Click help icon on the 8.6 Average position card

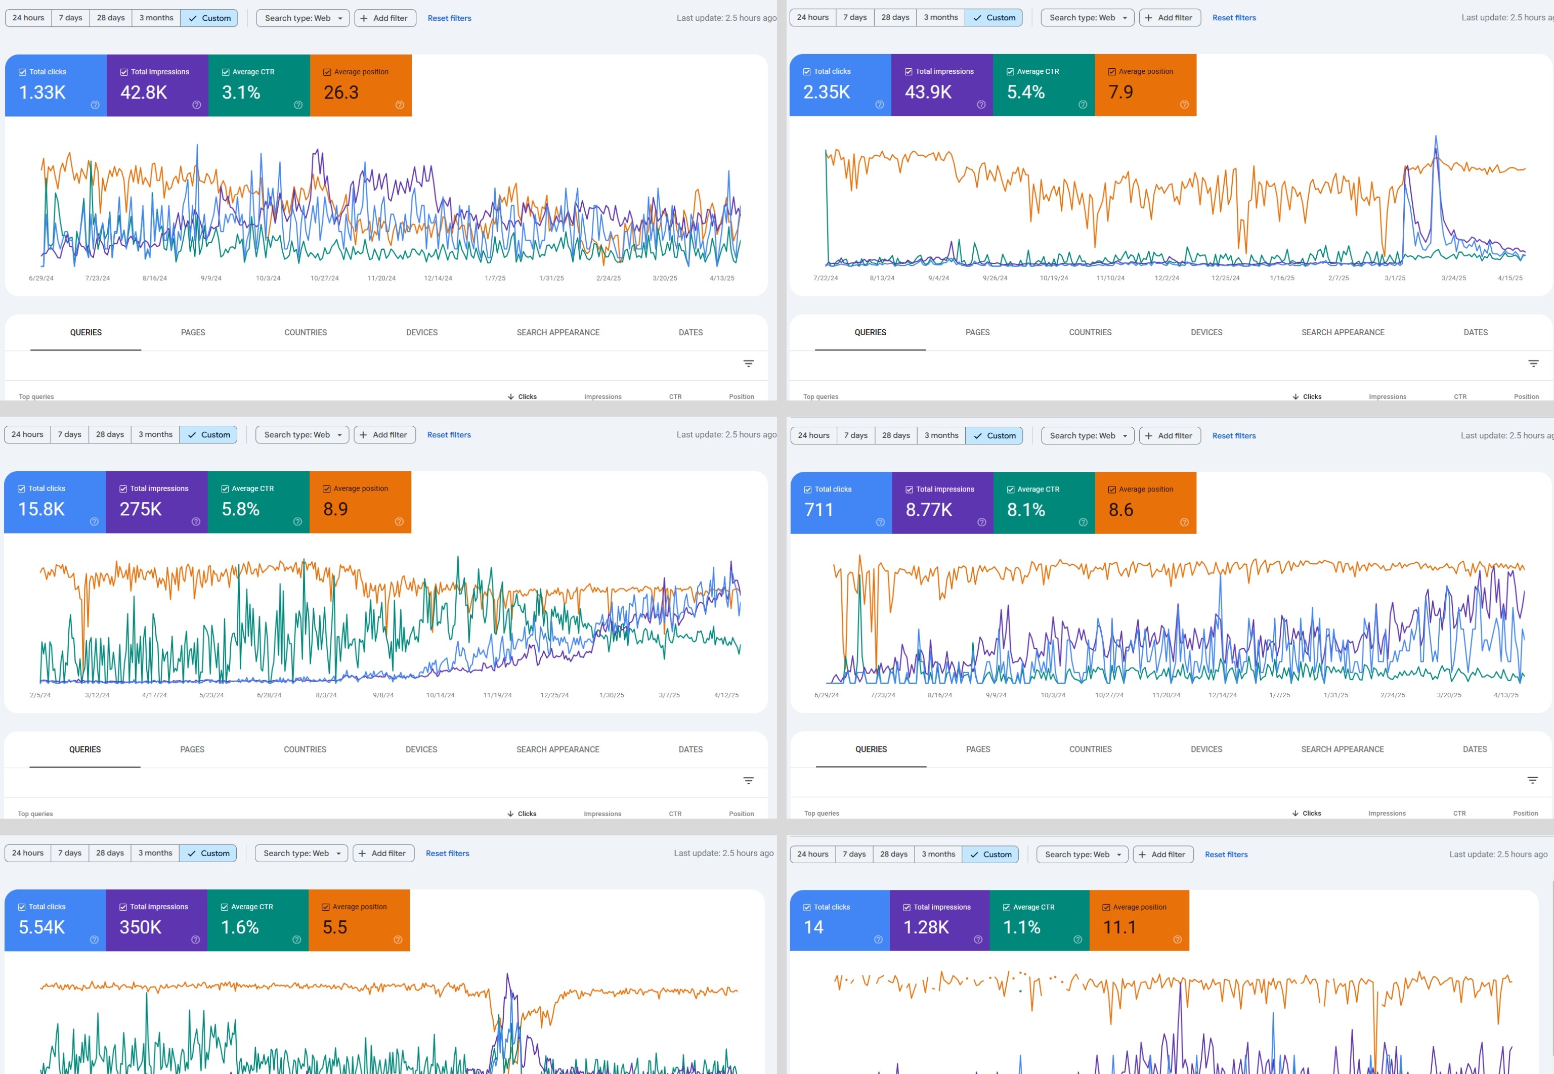click(x=1185, y=522)
